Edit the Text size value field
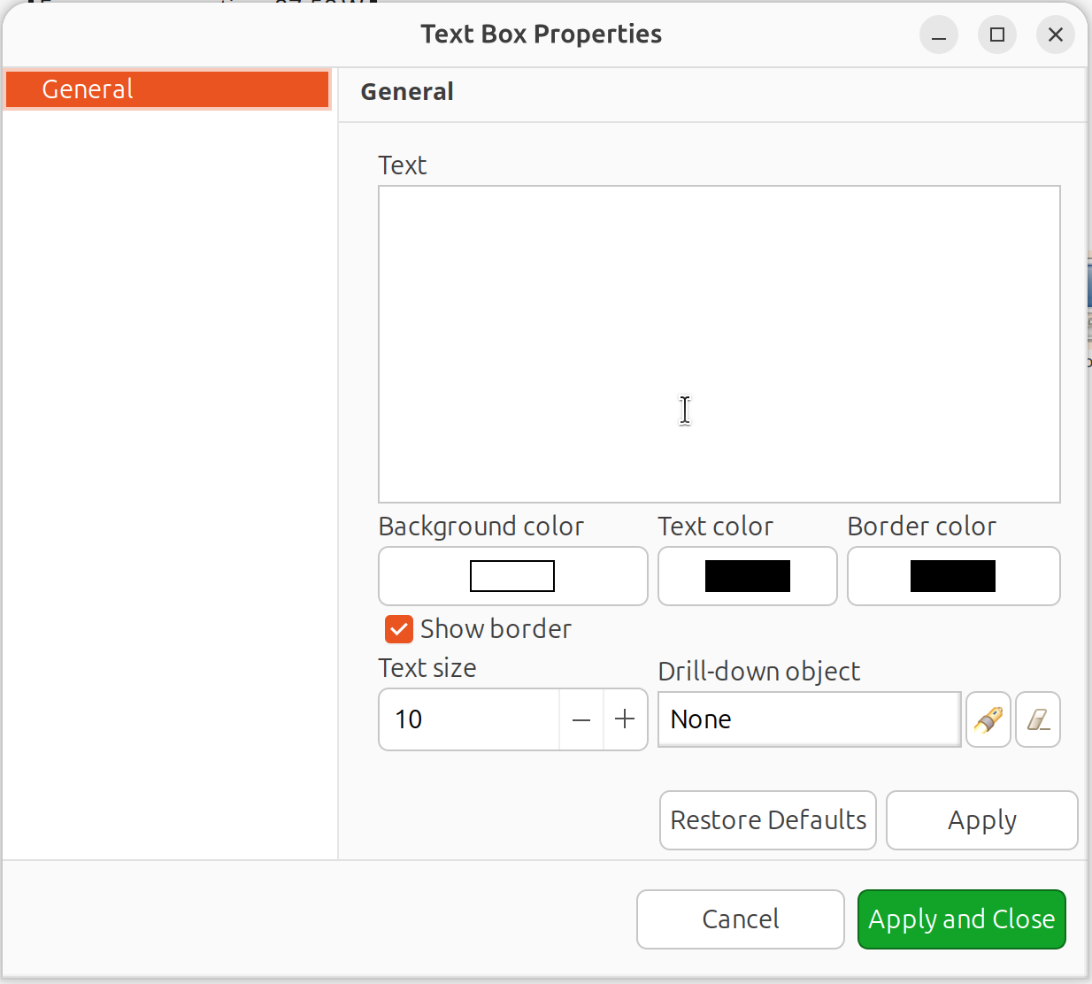 pyautogui.click(x=460, y=719)
